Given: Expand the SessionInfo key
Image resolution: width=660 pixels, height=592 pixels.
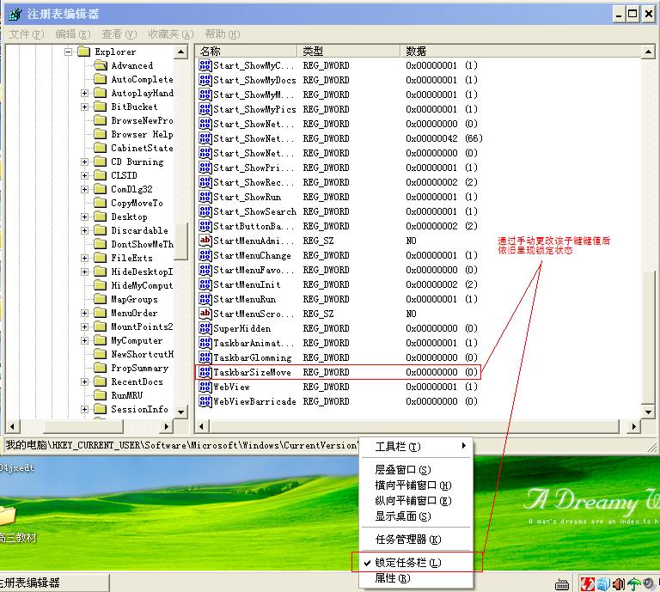Looking at the screenshot, I should [84, 409].
